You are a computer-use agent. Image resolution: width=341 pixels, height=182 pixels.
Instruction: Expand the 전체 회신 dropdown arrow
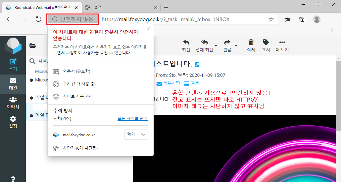click(x=216, y=45)
